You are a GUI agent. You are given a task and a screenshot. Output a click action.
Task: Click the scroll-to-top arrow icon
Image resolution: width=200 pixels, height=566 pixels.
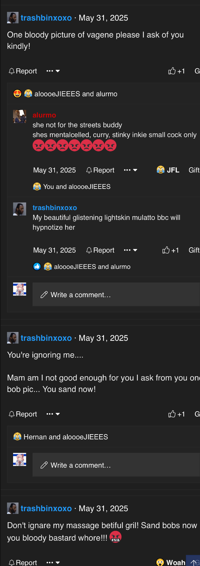(194, 562)
